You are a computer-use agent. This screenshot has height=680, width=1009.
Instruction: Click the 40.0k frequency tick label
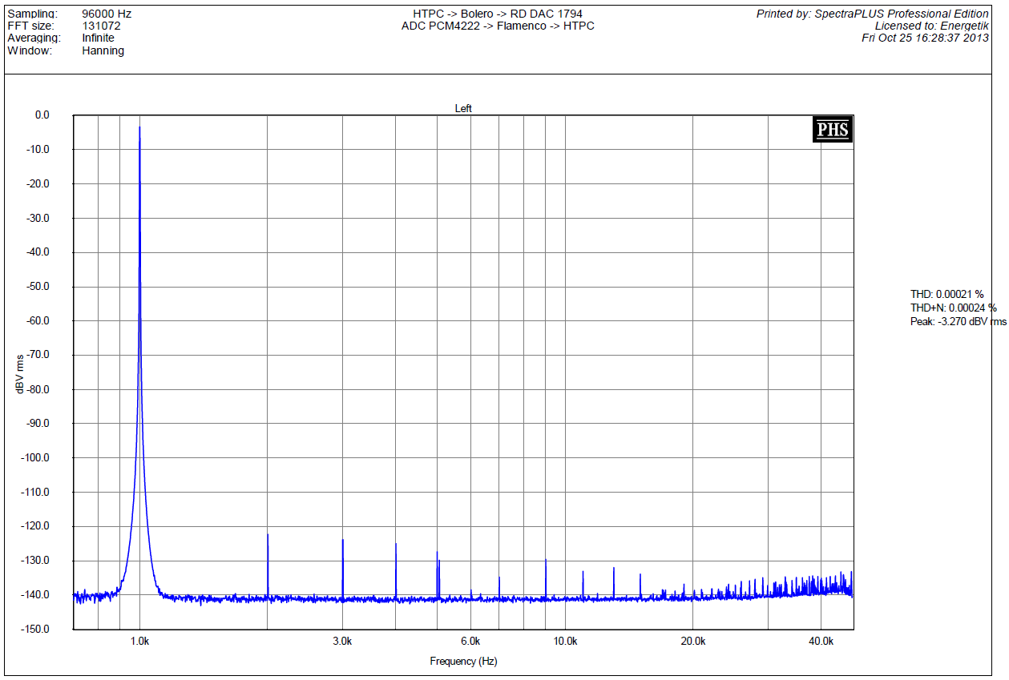[x=821, y=642]
